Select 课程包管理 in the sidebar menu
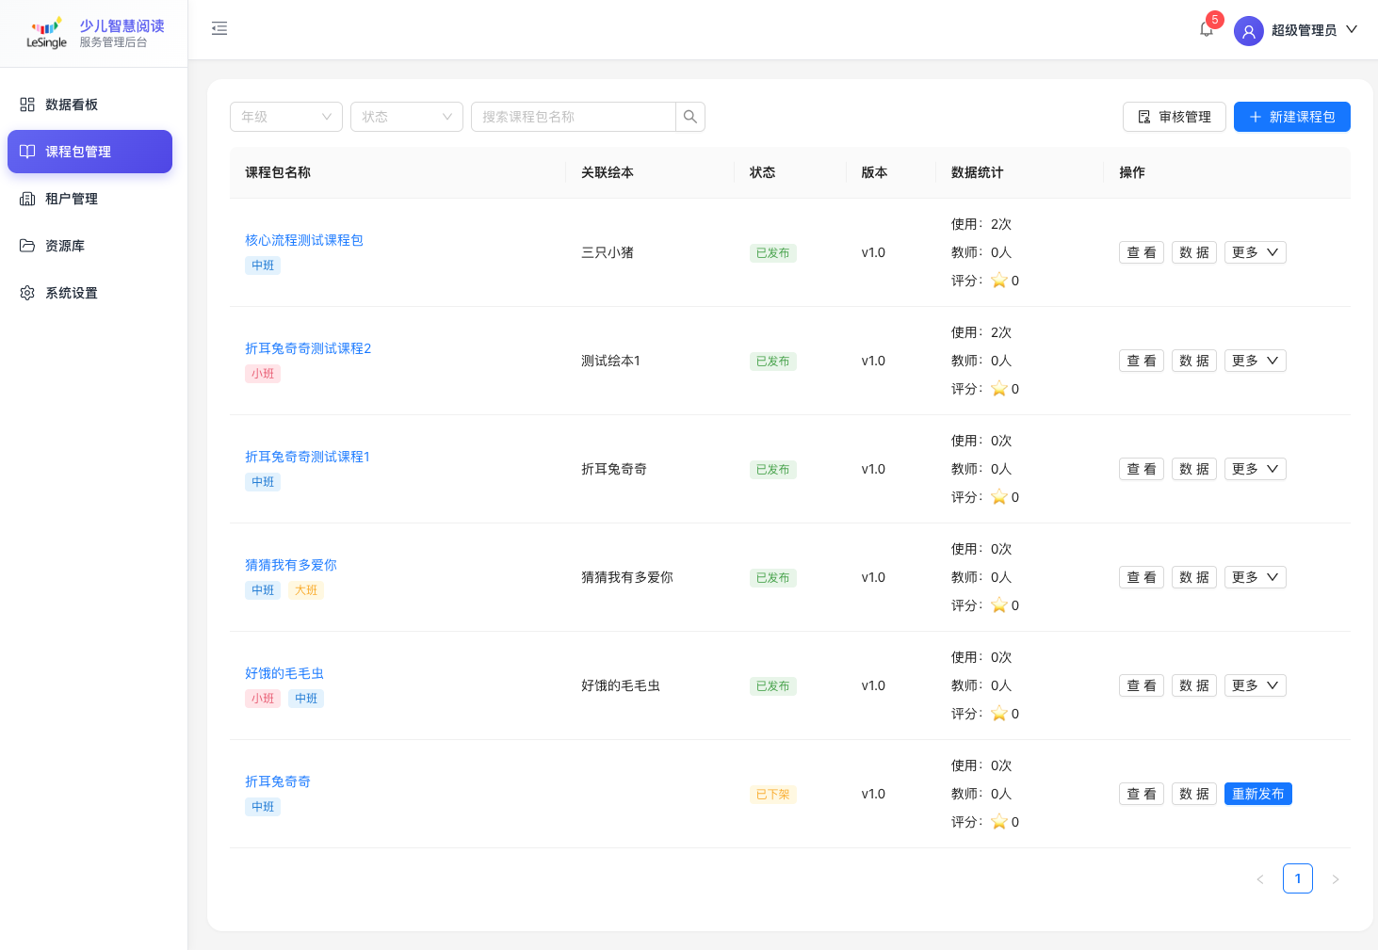Viewport: 1378px width, 950px height. pos(89,152)
